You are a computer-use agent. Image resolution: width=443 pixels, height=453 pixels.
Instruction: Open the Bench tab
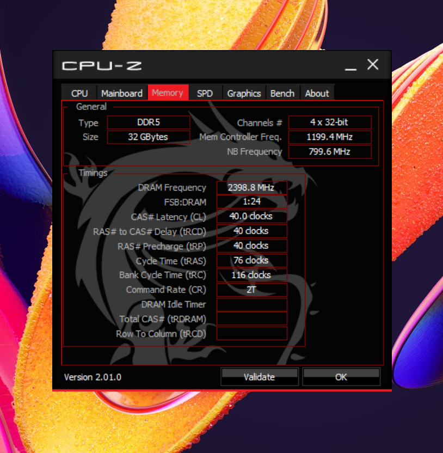point(282,93)
